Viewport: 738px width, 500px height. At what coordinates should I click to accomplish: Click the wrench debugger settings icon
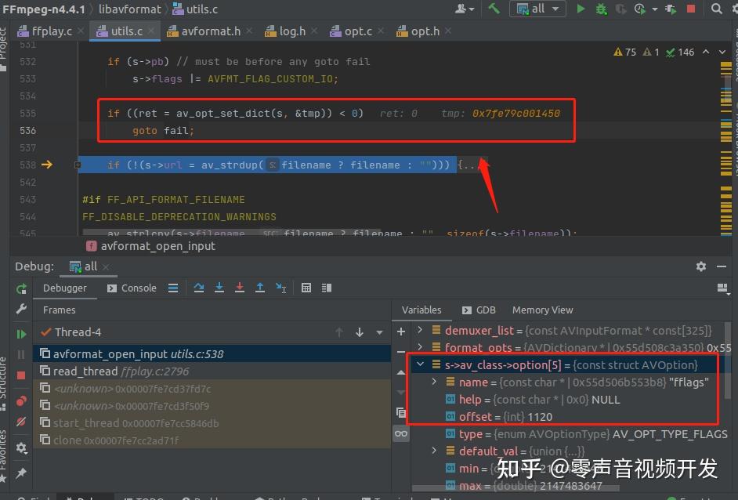21,310
